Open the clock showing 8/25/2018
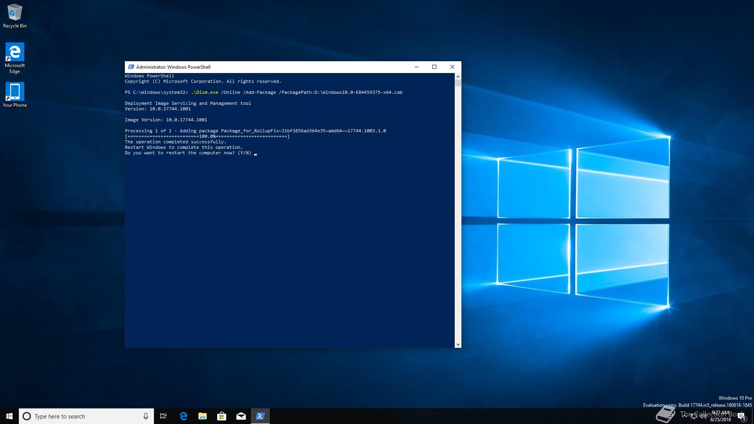The height and width of the screenshot is (424, 754). coord(720,416)
